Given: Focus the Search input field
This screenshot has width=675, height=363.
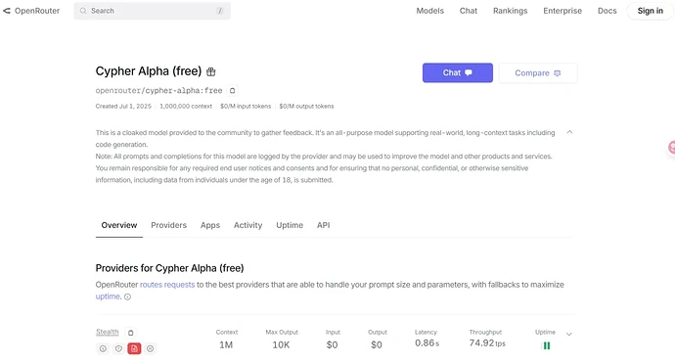Looking at the screenshot, I should 152,11.
